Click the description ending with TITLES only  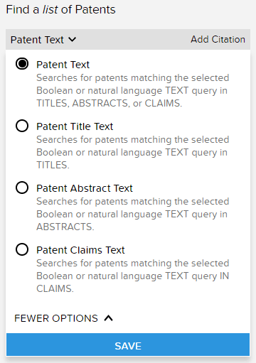pyautogui.click(x=133, y=152)
